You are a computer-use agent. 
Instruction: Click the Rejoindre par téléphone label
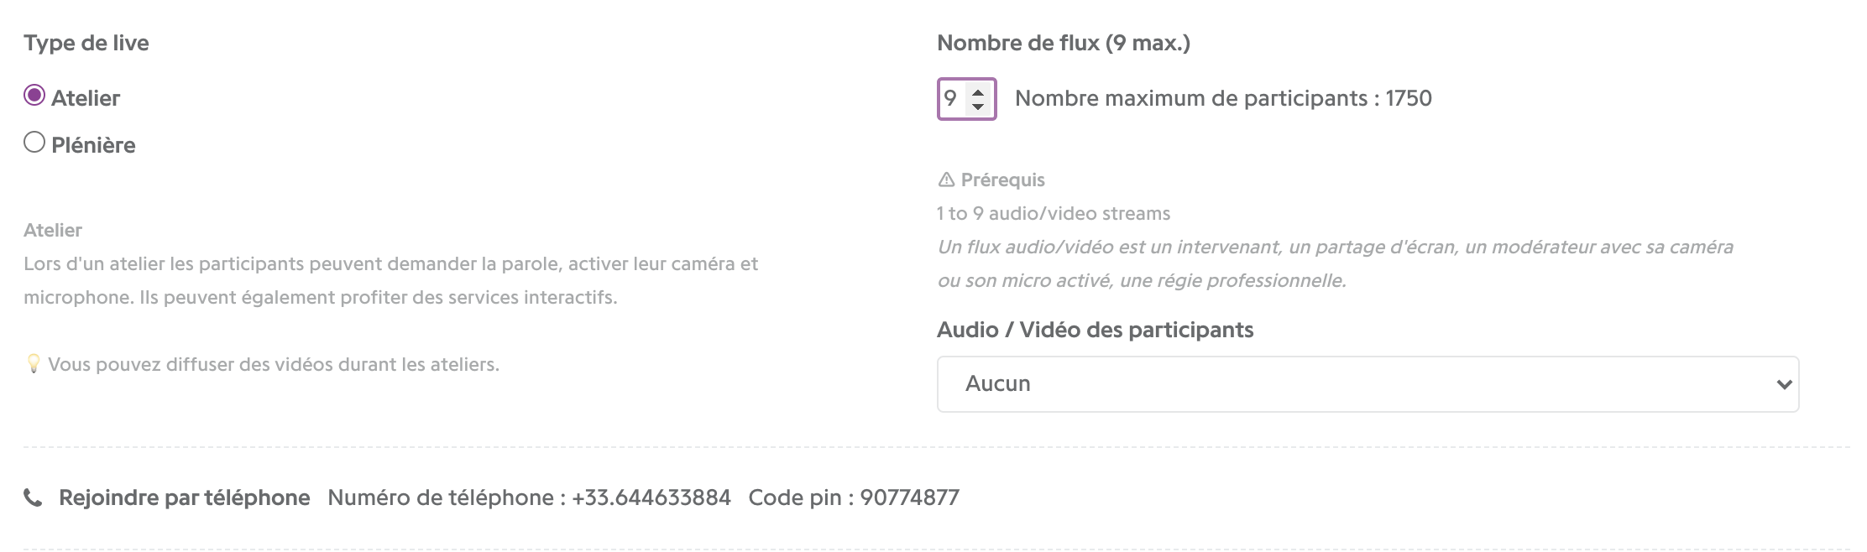184,497
